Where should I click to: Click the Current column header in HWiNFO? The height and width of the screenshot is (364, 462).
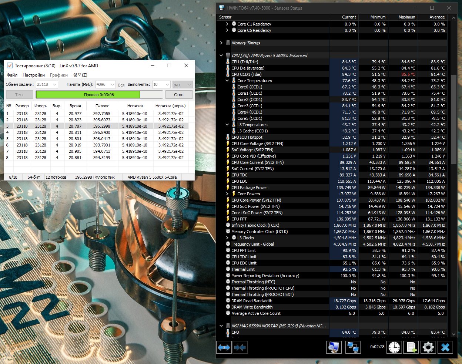tap(344, 17)
